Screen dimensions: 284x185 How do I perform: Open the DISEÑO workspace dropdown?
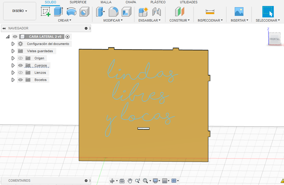pos(20,11)
